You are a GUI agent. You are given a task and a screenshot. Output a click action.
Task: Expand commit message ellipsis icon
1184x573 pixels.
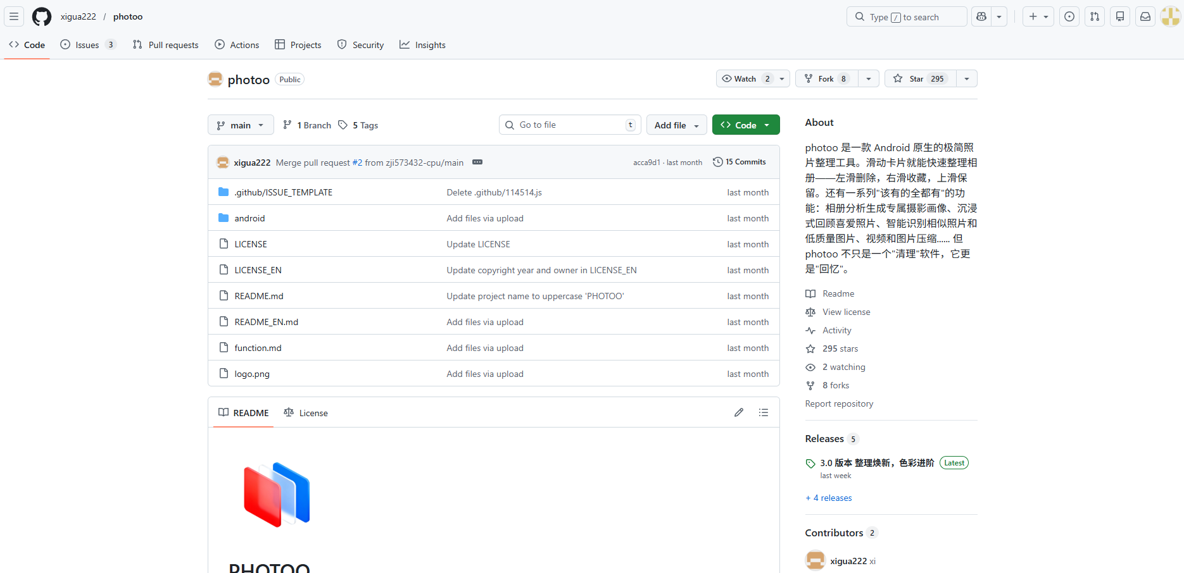click(x=477, y=162)
